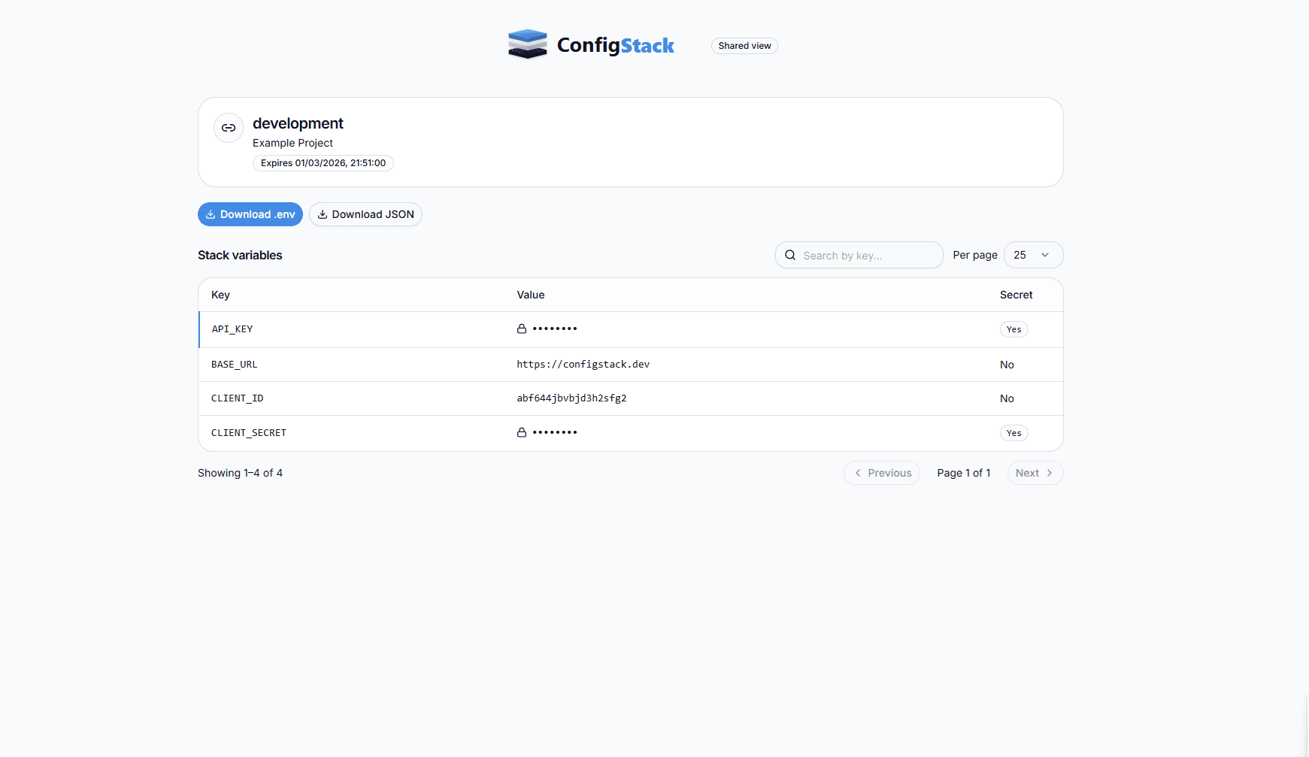1309x757 pixels.
Task: Open the Per page dropdown
Action: click(1033, 255)
